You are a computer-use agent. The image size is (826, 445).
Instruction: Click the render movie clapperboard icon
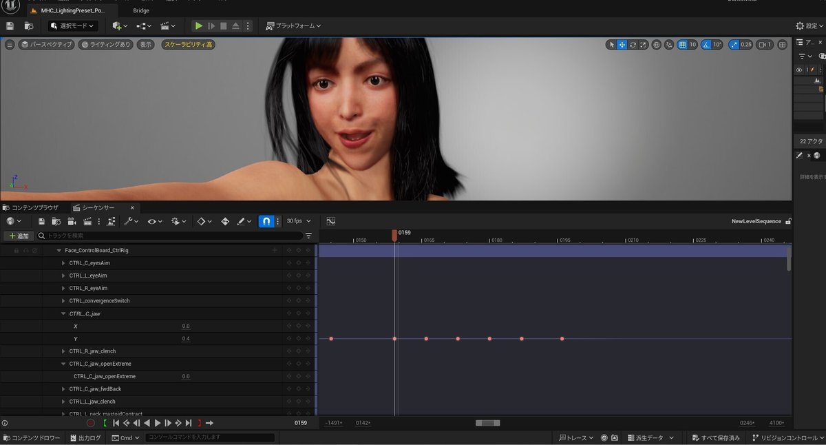click(87, 221)
